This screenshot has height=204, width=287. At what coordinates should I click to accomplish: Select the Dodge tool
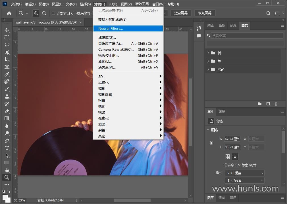[x=7, y=133]
